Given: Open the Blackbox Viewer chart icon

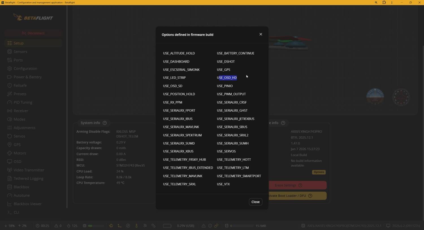Looking at the screenshot, I should tap(10, 204).
